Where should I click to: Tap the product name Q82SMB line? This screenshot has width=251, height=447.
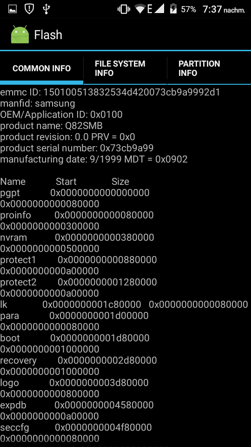[51, 126]
